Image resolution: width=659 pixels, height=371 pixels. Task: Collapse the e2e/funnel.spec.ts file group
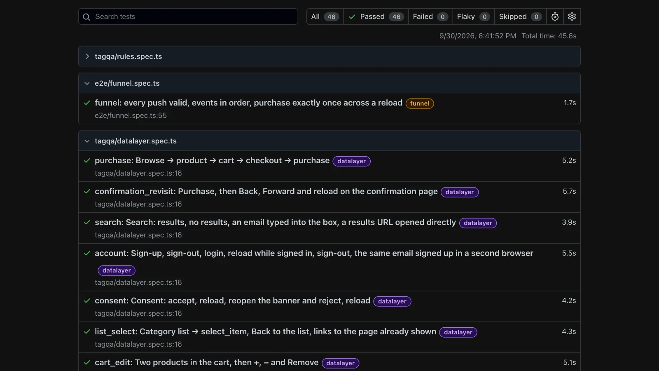click(329, 83)
